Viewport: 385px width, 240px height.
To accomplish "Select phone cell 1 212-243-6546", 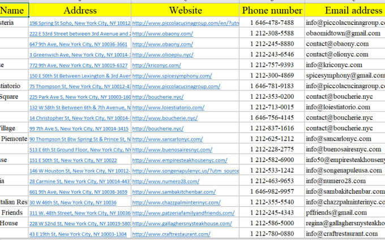I will click(x=272, y=54).
